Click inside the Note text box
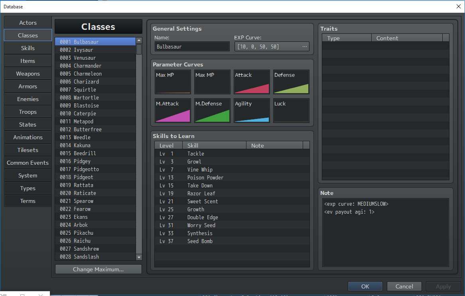465x296 pixels. 386,232
